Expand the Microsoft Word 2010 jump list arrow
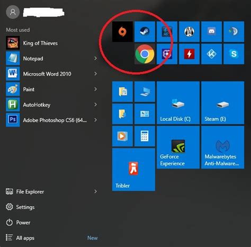Viewport: 251px width, 247px height. coord(95,74)
